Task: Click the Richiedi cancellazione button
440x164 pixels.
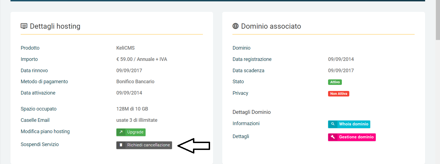Action: 144,145
